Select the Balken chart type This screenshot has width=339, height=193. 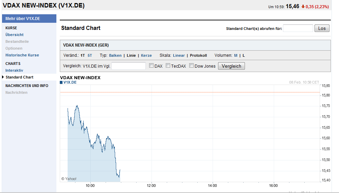115,55
